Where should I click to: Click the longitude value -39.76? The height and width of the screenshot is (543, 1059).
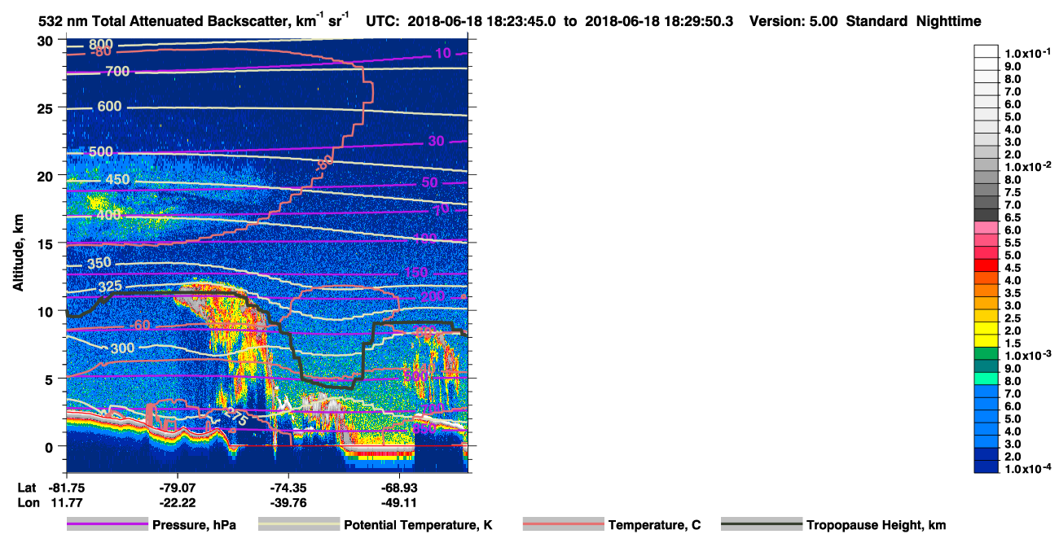289,502
